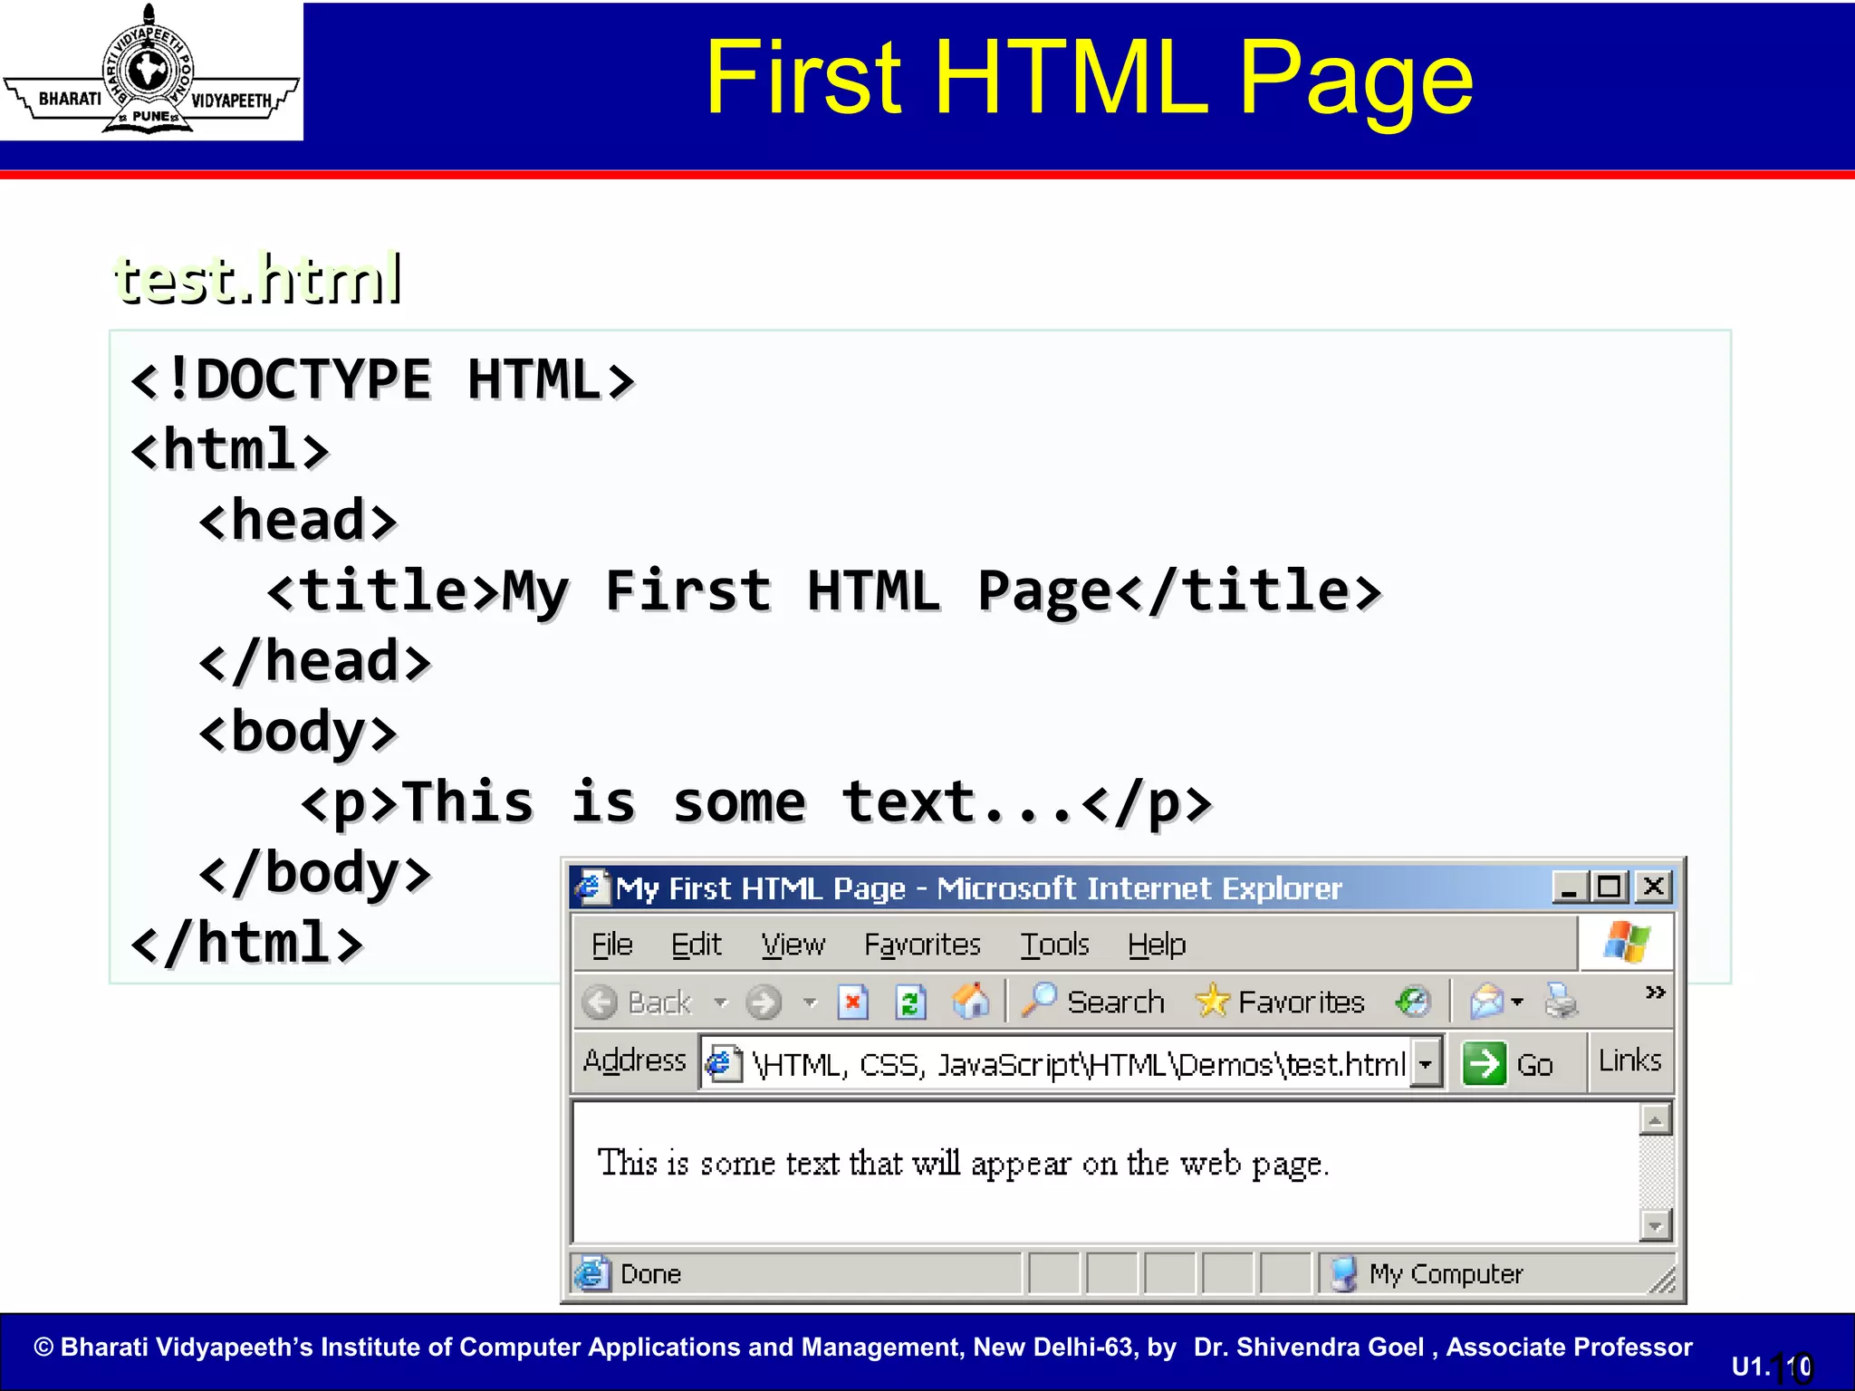Click the test.html heading
The width and height of the screenshot is (1855, 1391).
click(258, 279)
